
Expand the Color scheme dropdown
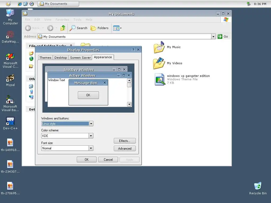[91, 136]
